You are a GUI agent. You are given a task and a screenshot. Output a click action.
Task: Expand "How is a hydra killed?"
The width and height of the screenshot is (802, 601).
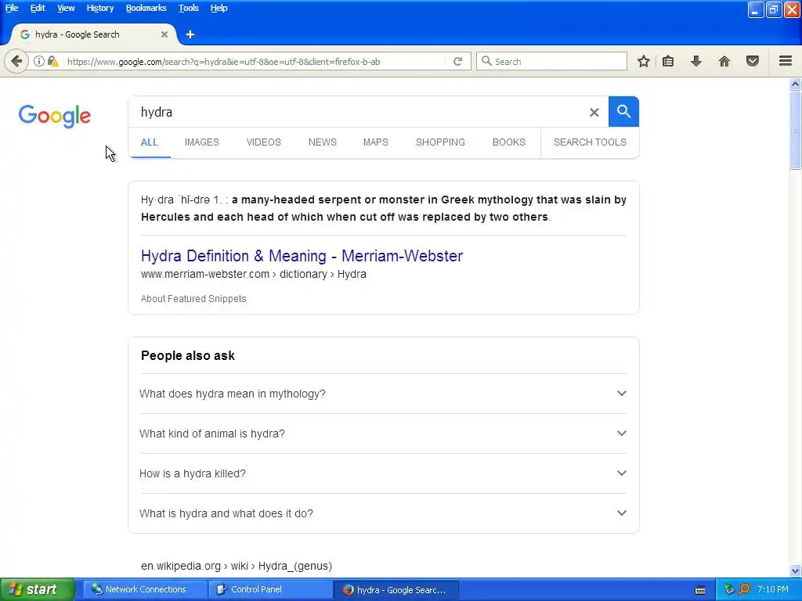[x=383, y=473]
